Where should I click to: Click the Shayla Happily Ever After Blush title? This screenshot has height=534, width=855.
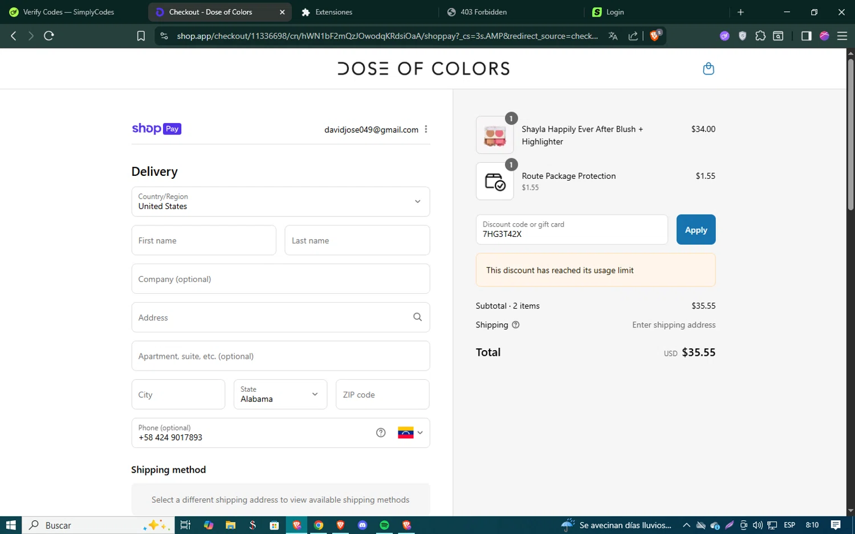tap(582, 135)
